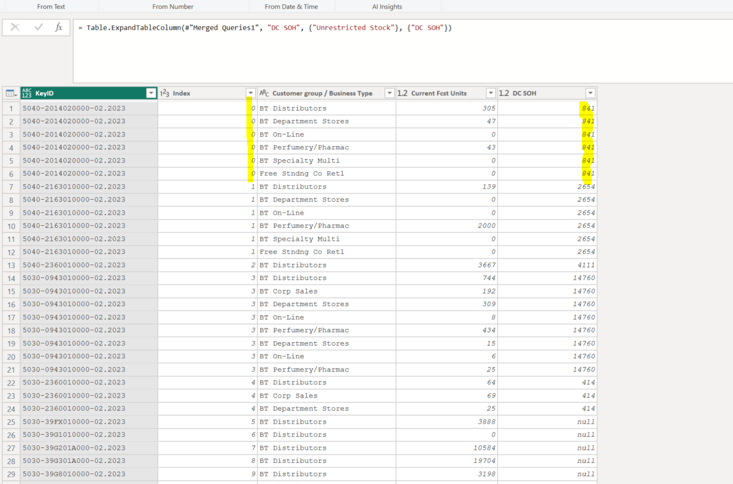Click KeyID cell in row 1

pyautogui.click(x=89, y=108)
